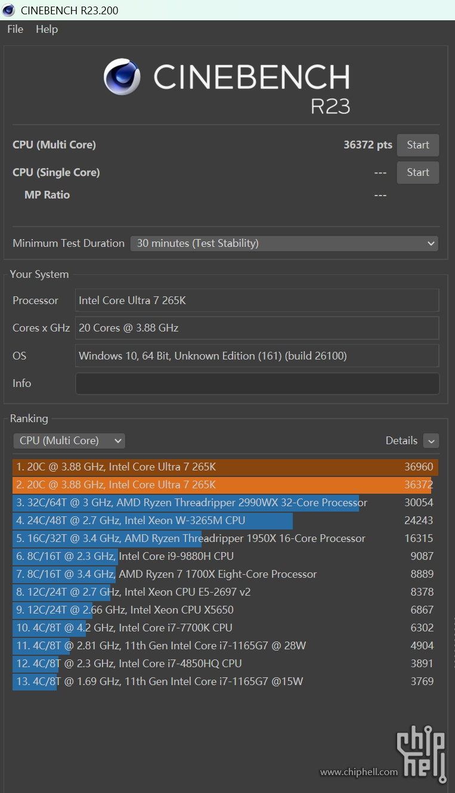455x793 pixels.
Task: Click the CPU (Multi Core) label at top
Action: point(54,145)
